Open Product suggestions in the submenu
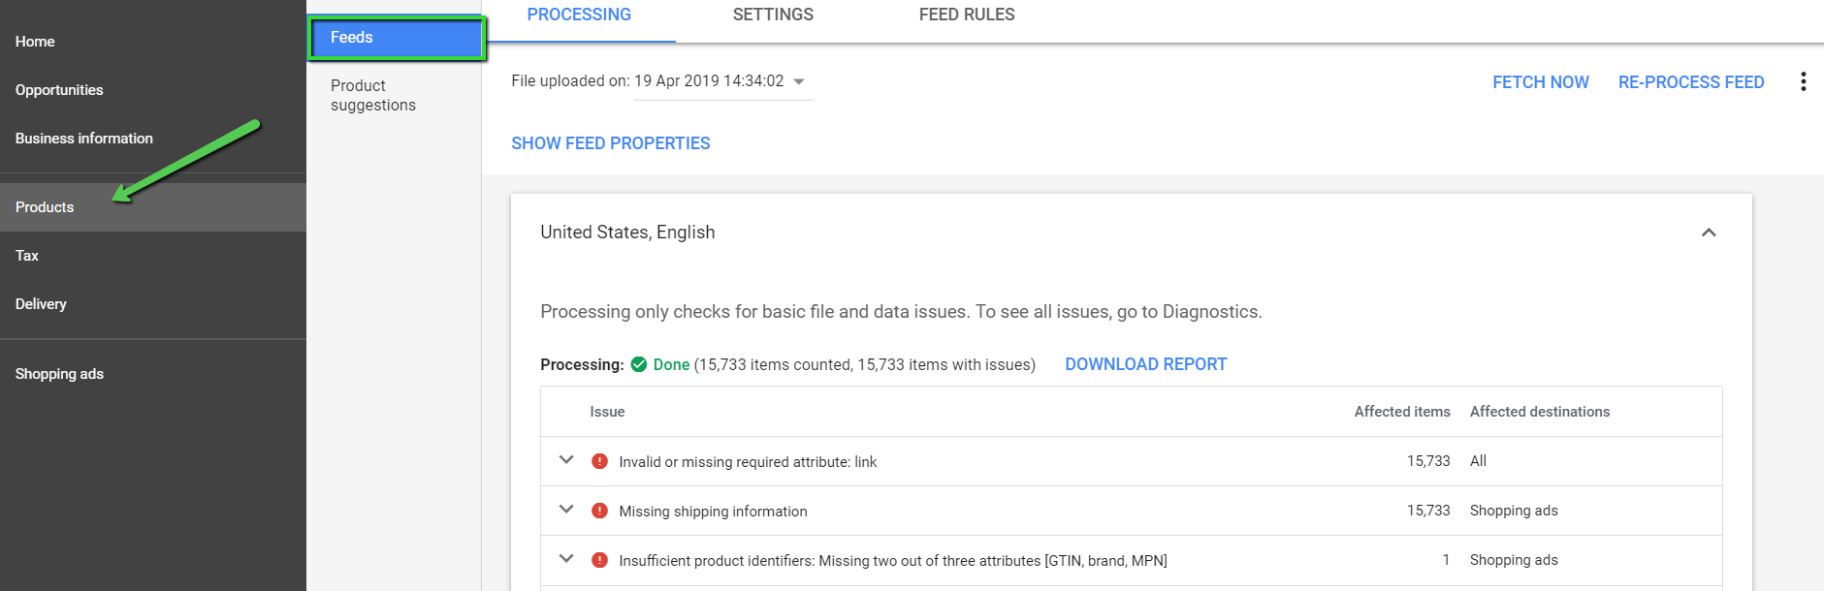 373,95
